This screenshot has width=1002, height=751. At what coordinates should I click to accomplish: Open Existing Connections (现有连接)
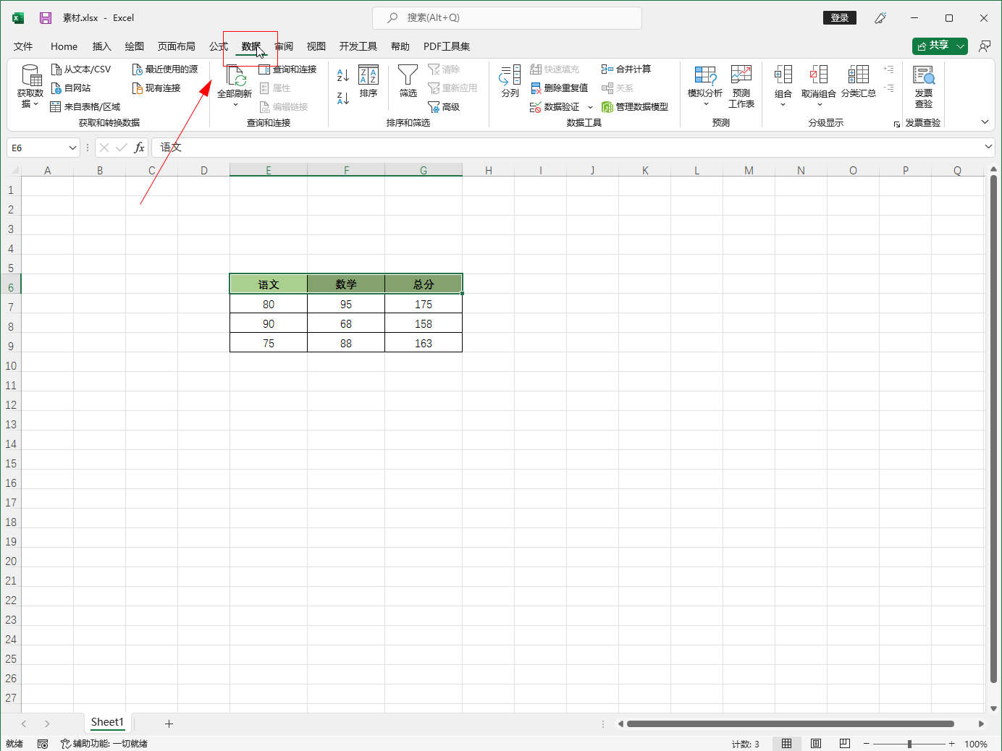tap(156, 88)
